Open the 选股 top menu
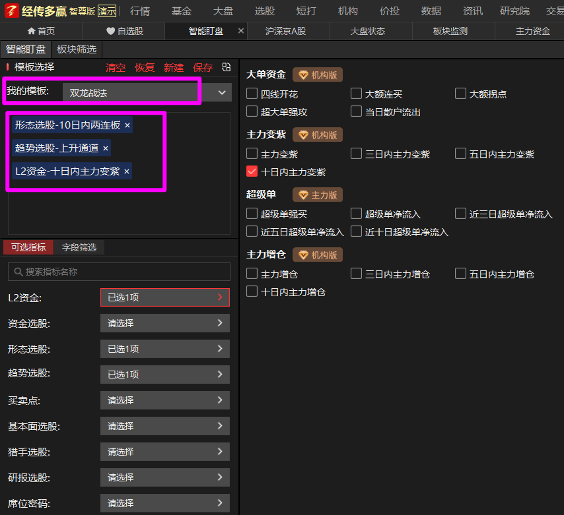Screen dimensions: 564x515 pos(264,11)
